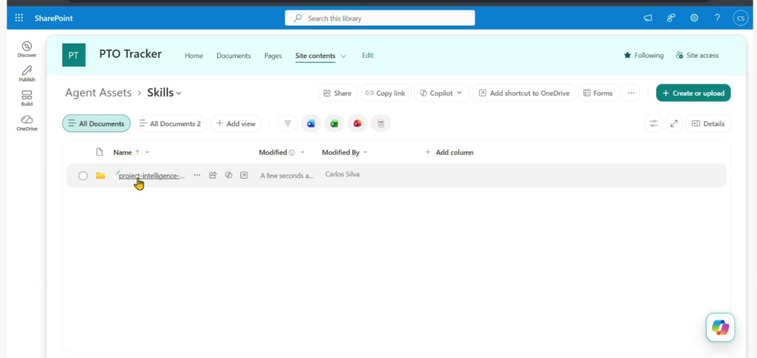Toggle the Following star
Screen dimensions: 757x358
click(644, 55)
